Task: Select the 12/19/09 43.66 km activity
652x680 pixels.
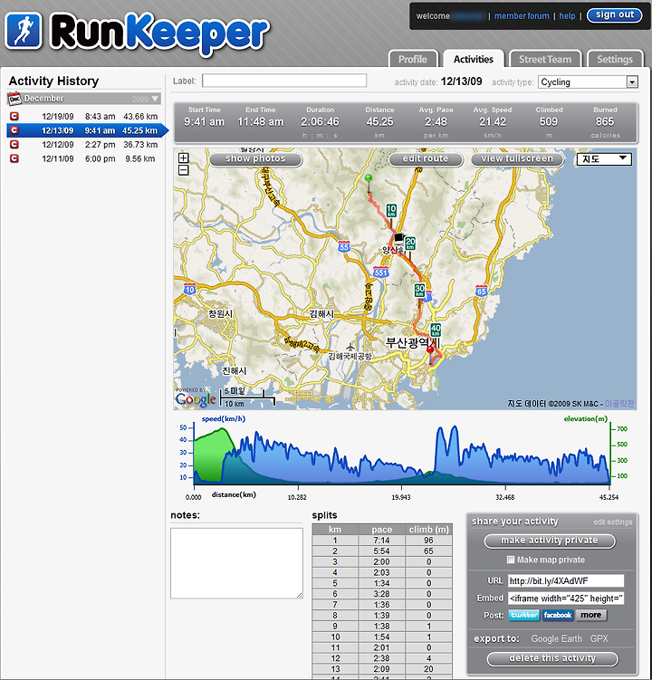Action: tap(84, 116)
